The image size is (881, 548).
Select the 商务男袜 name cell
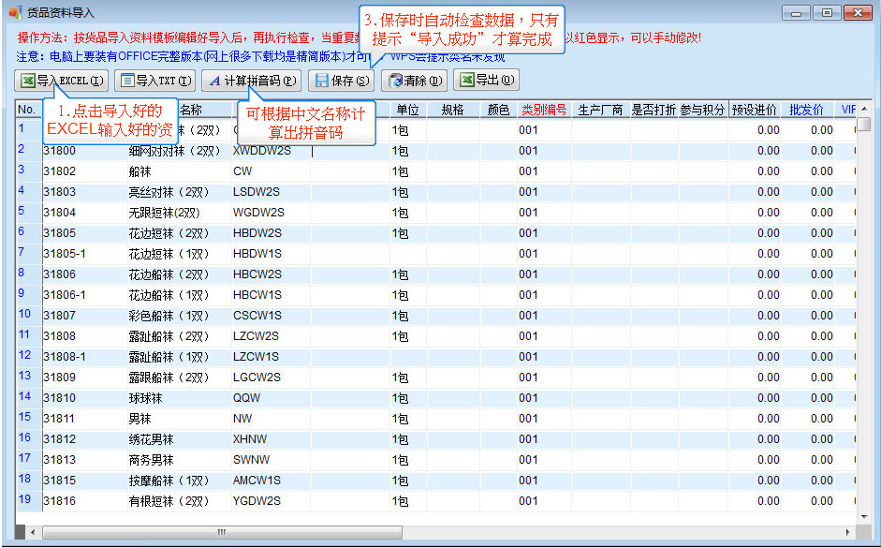[151, 460]
